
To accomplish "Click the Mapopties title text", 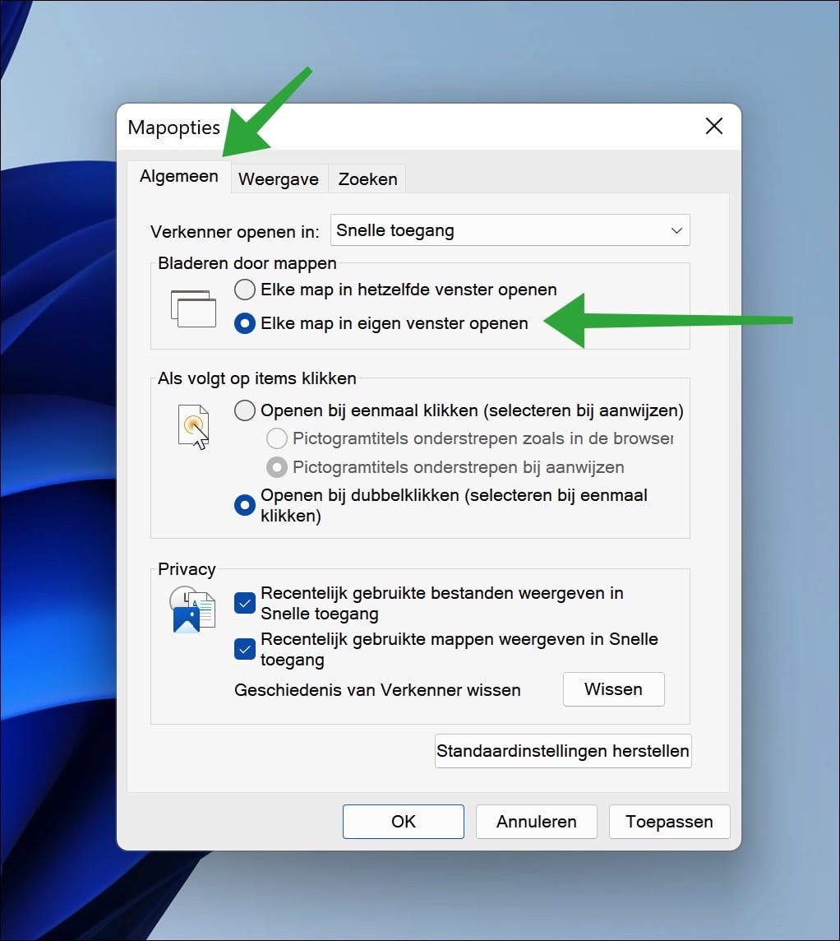I will coord(174,127).
